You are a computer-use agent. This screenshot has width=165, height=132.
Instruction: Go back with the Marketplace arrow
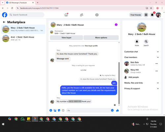tap(4, 22)
